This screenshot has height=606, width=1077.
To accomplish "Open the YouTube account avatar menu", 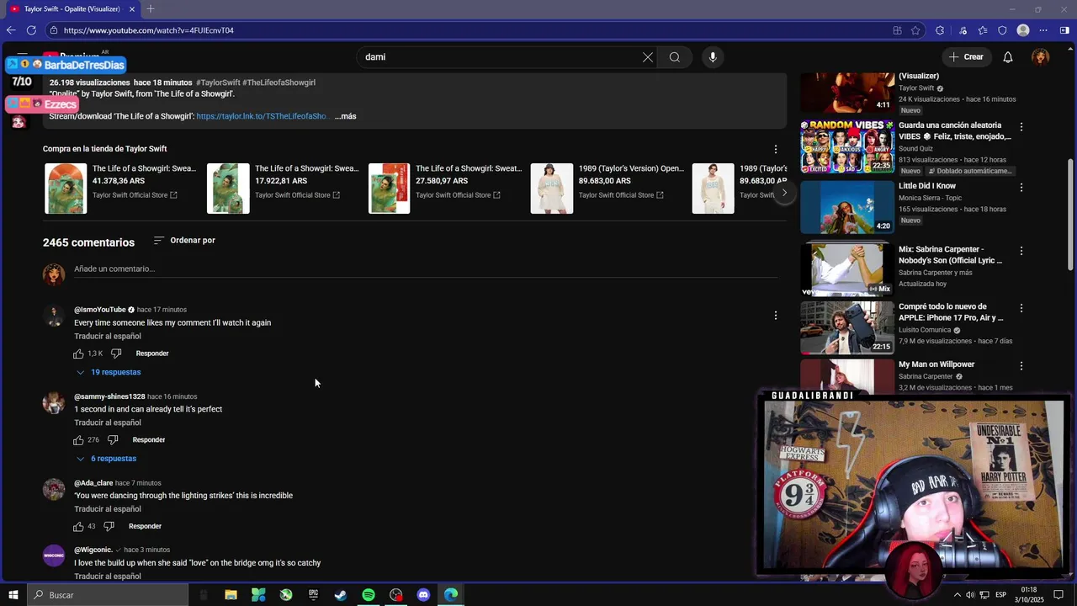I will pyautogui.click(x=1041, y=57).
